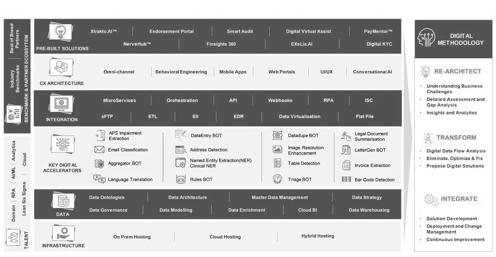Click the Data Enrichment label
Image resolution: width=496 pixels, height=257 pixels.
tap(247, 210)
